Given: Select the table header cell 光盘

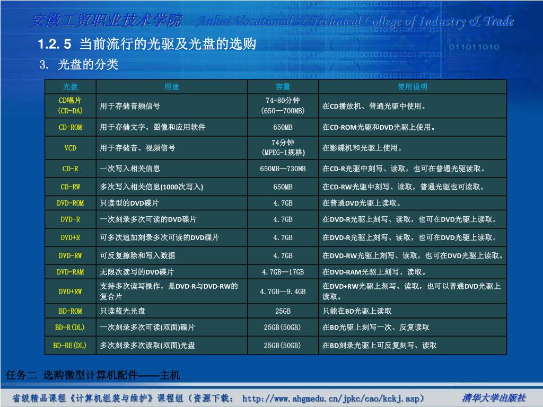Looking at the screenshot, I should point(71,86).
